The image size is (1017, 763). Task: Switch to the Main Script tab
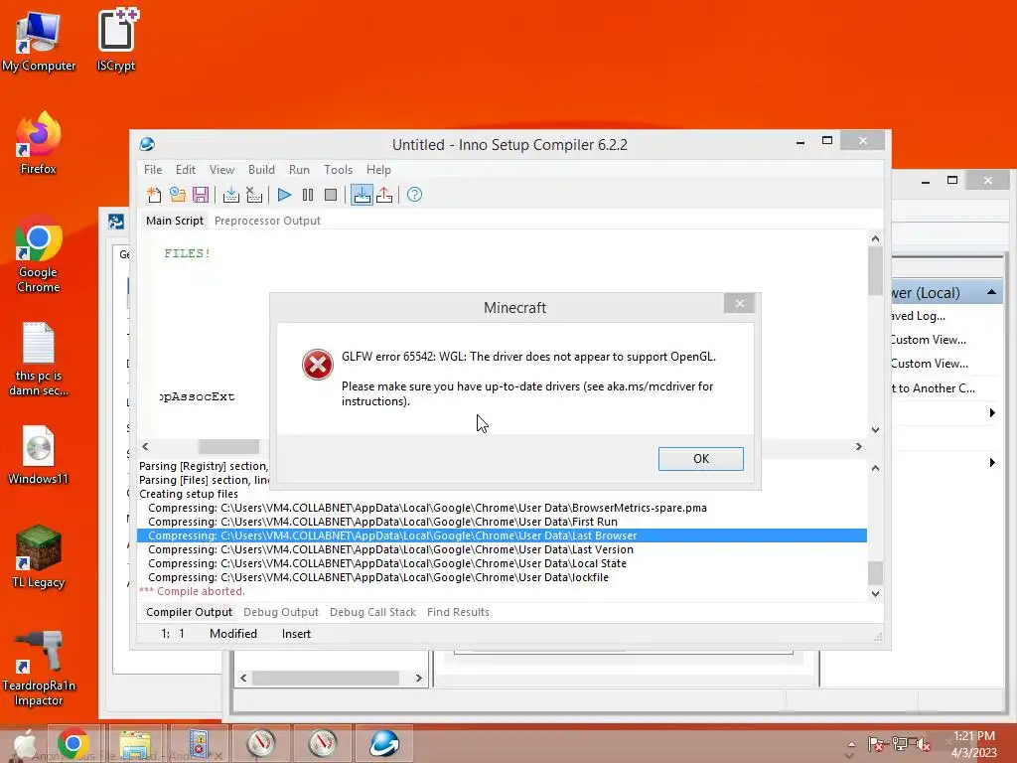[175, 221]
